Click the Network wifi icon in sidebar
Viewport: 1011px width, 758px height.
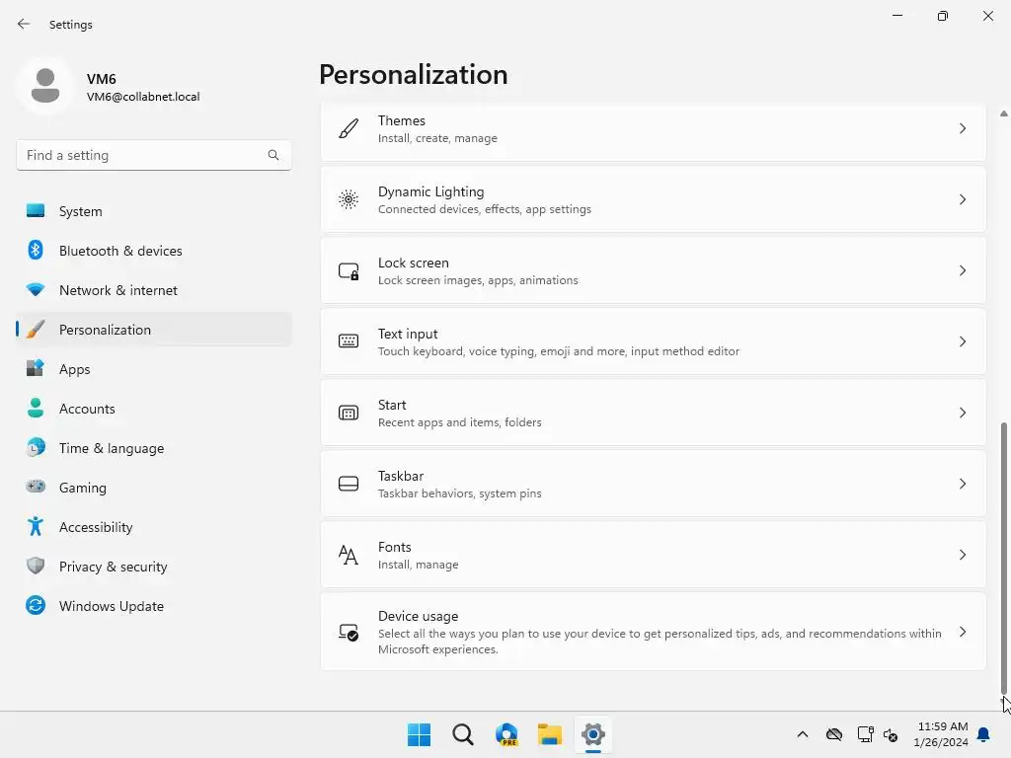tap(36, 290)
